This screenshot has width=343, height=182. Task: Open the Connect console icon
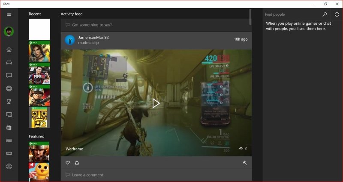[x=9, y=153]
